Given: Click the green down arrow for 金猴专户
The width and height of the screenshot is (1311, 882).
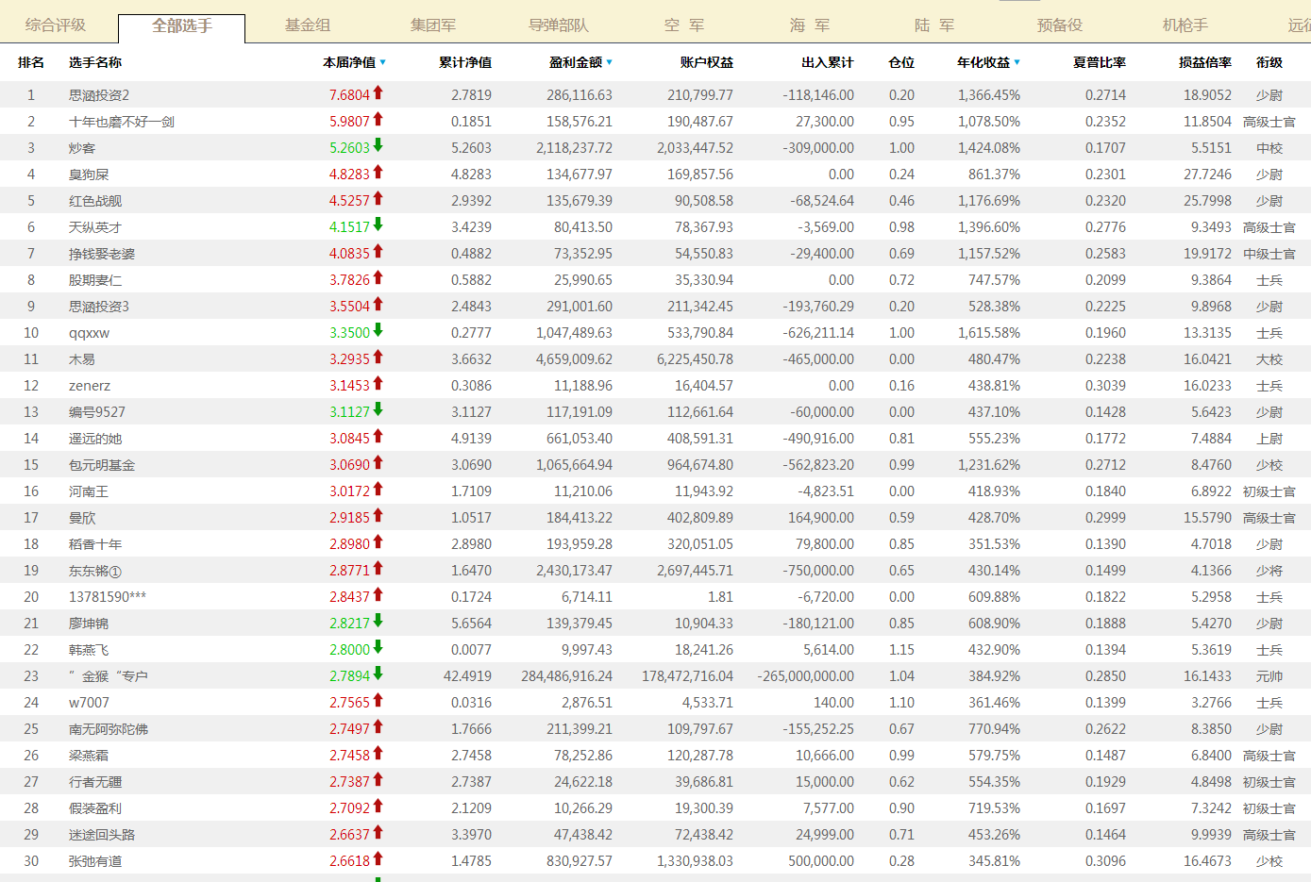Looking at the screenshot, I should point(378,674).
